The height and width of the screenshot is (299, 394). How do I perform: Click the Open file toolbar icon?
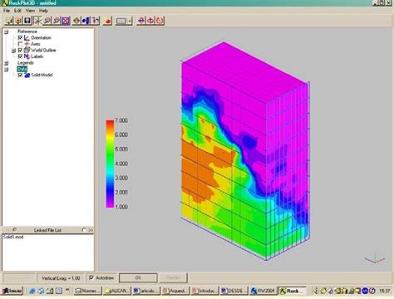(9, 21)
